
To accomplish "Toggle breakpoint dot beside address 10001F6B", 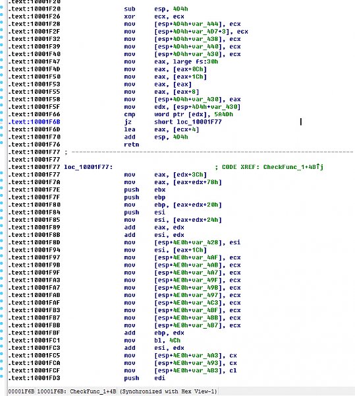I will pyautogui.click(x=1, y=121).
